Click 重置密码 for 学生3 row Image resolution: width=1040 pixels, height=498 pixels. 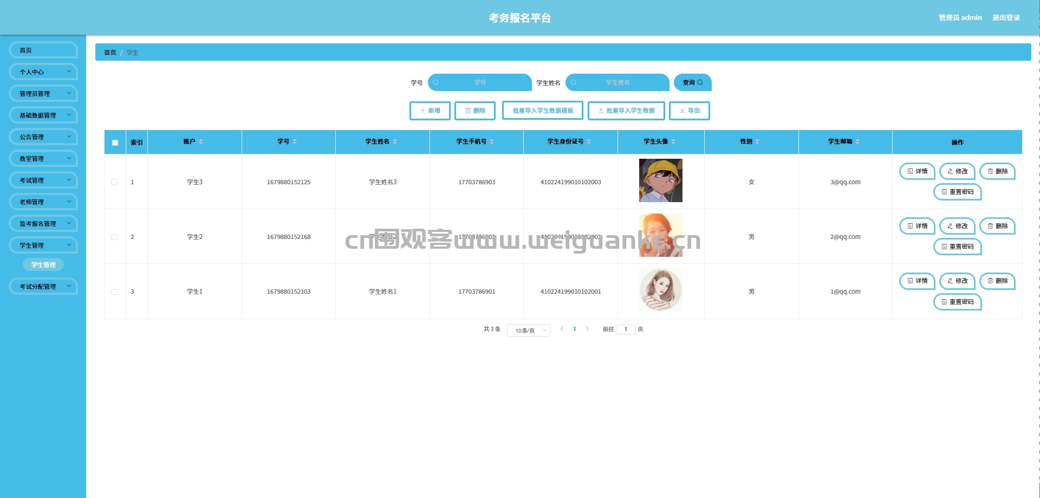[958, 192]
